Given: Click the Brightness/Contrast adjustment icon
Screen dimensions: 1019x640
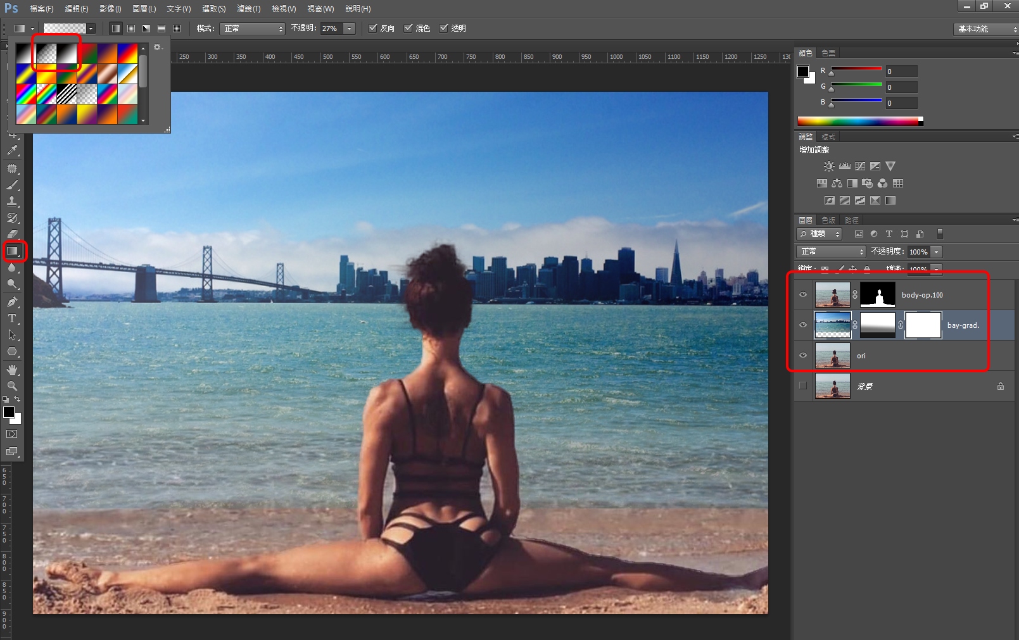Looking at the screenshot, I should point(828,166).
